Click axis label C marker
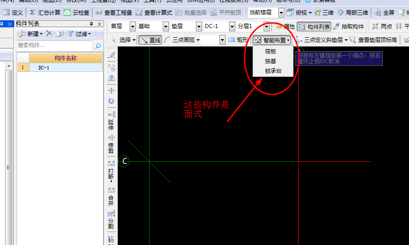The image size is (409, 245). pyautogui.click(x=124, y=161)
